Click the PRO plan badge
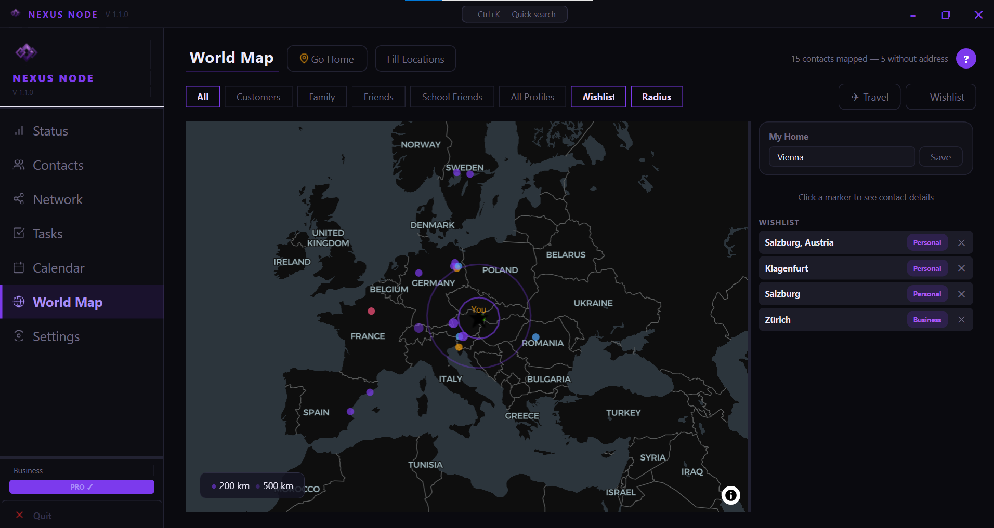 coord(82,486)
